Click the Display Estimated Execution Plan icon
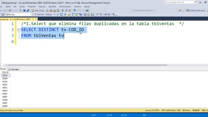The width and height of the screenshot is (208, 117). tap(61, 14)
